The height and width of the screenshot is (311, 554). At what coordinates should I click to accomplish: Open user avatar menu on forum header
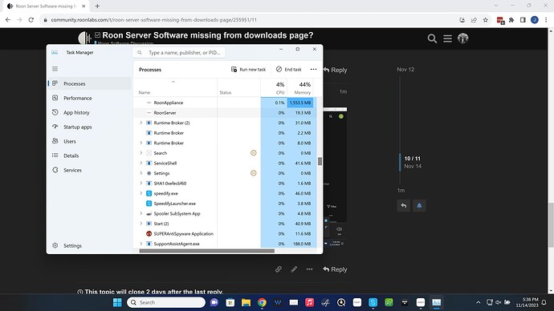pos(462,38)
